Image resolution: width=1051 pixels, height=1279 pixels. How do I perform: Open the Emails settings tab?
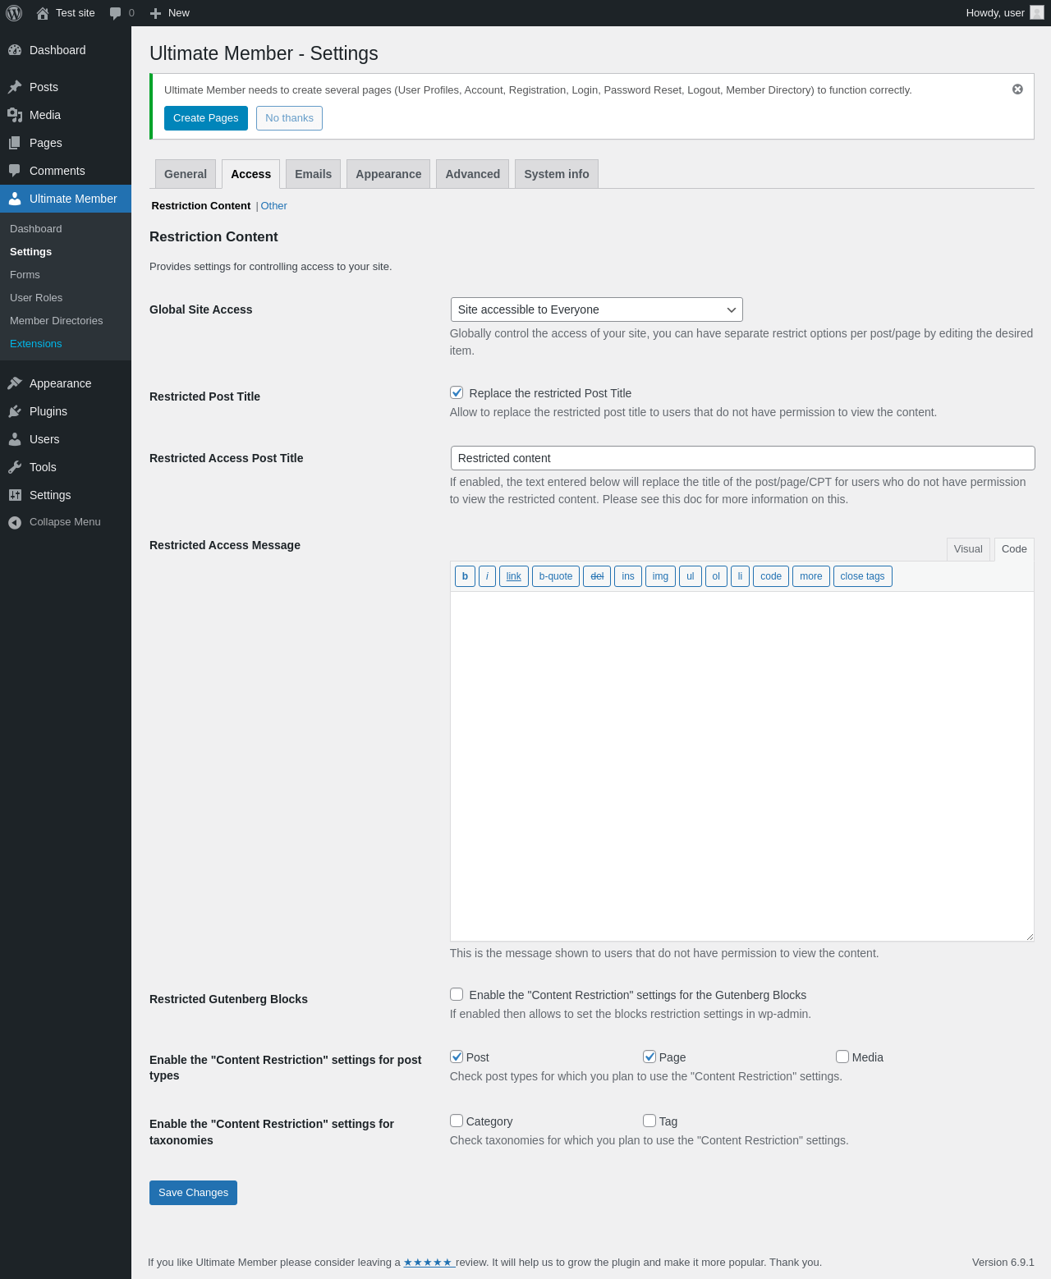click(x=313, y=174)
